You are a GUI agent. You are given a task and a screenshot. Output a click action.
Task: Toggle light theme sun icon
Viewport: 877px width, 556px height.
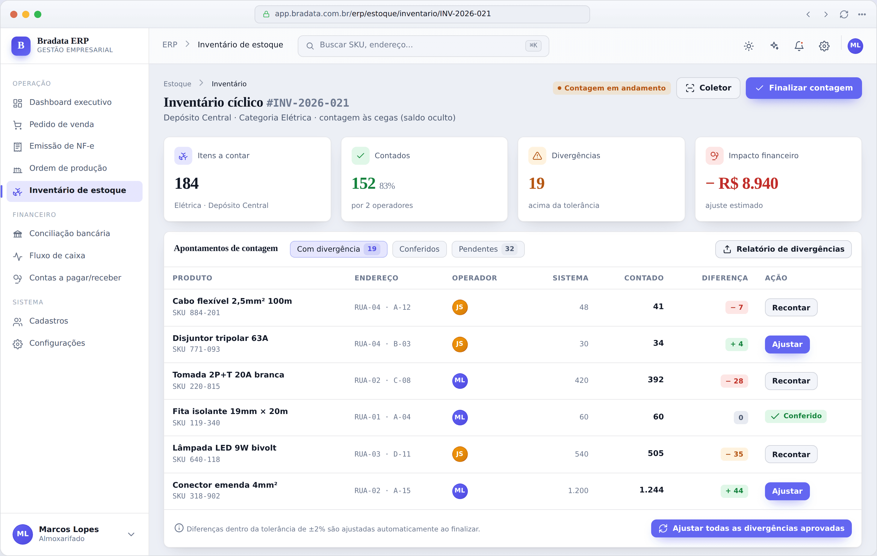coord(749,46)
